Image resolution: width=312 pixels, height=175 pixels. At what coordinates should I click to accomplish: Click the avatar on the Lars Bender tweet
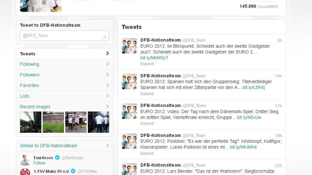[129, 170]
